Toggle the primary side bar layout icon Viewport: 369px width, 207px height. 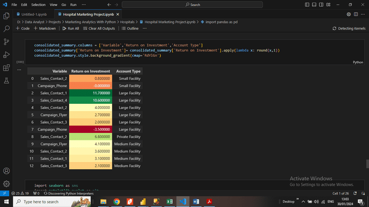pyautogui.click(x=307, y=5)
